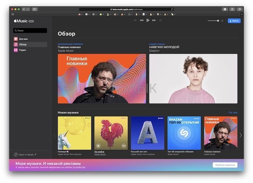Screen dimensions: 253x183
Task: Open the Попкорн playlist cover
Action: point(75,133)
